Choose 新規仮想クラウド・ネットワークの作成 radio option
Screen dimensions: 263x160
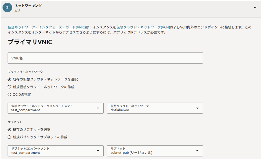(x=9, y=87)
